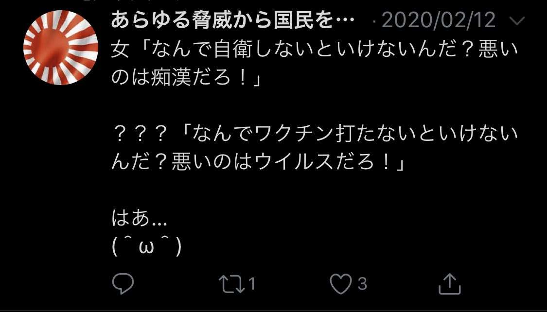This screenshot has height=312, width=547.
Task: Select the ( ˆ ω ˆ ) kaomoji face
Action: [x=147, y=247]
